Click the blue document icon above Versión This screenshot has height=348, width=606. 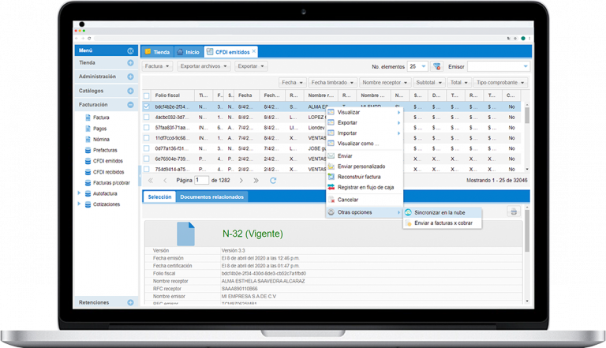coord(185,232)
